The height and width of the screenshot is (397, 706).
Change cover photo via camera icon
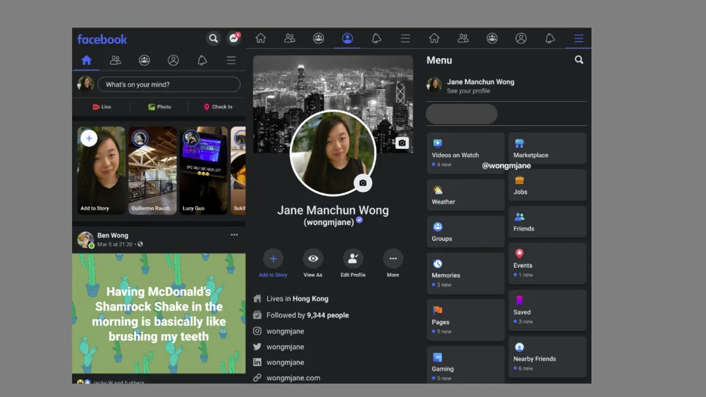point(402,143)
